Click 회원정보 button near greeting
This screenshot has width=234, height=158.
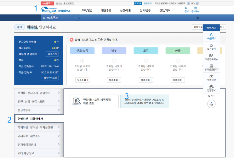[197, 27]
